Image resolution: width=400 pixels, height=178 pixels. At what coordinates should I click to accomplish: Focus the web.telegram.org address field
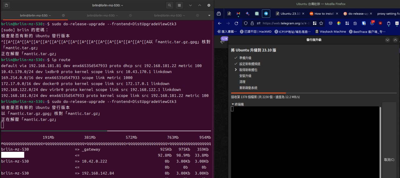286,23
